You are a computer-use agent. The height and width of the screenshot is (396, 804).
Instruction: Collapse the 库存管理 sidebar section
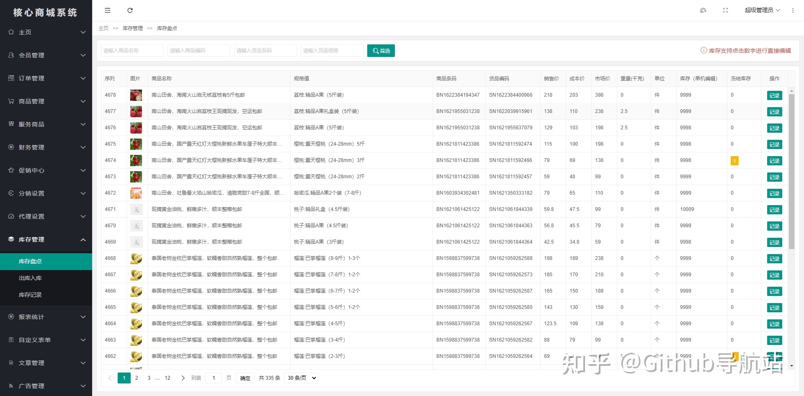[46, 239]
